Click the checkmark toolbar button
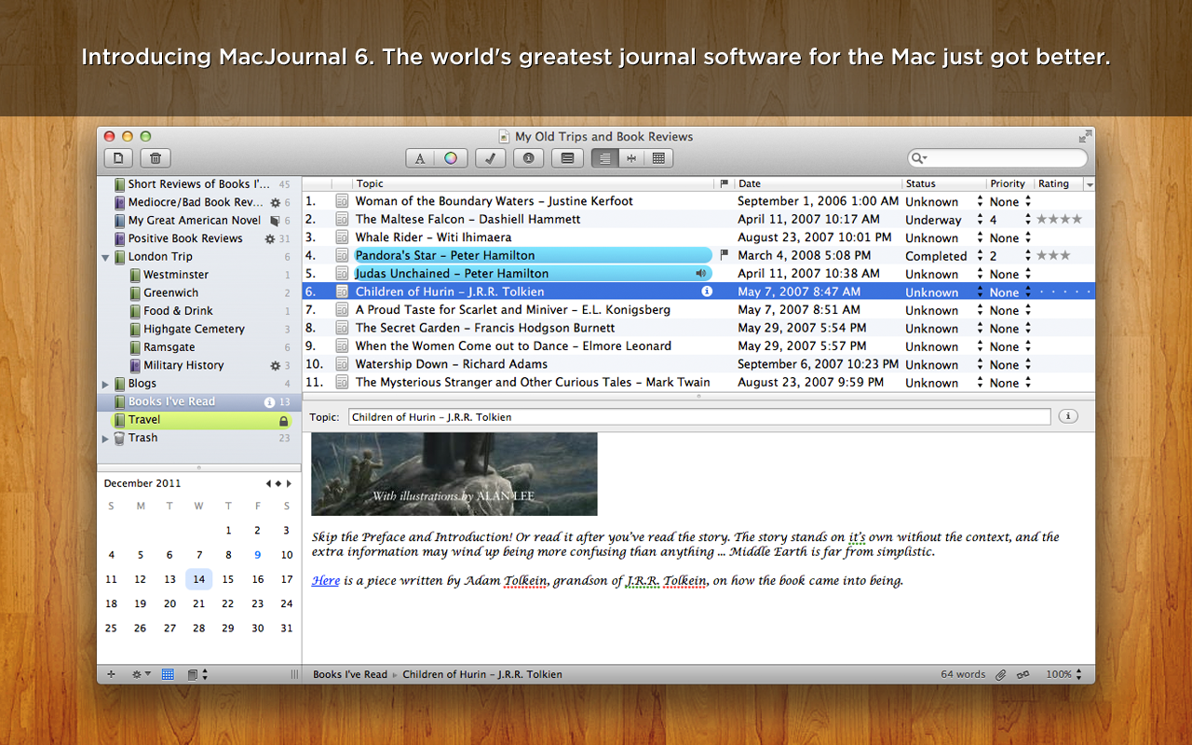The width and height of the screenshot is (1192, 745). pos(490,158)
